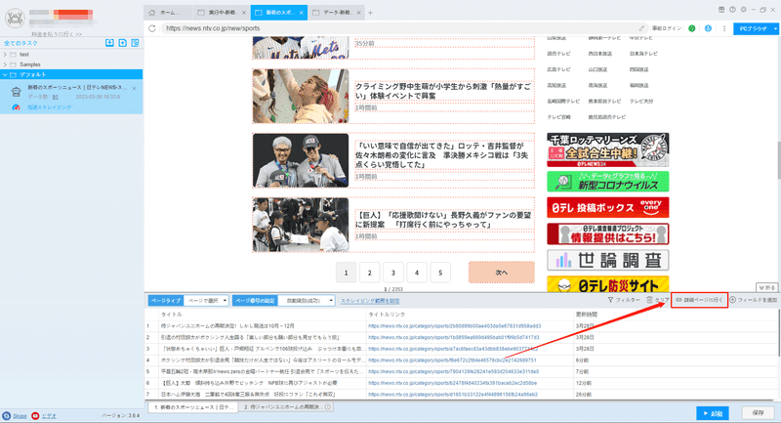The image size is (781, 423).
Task: Click the 全てのタスク header
Action: click(21, 43)
